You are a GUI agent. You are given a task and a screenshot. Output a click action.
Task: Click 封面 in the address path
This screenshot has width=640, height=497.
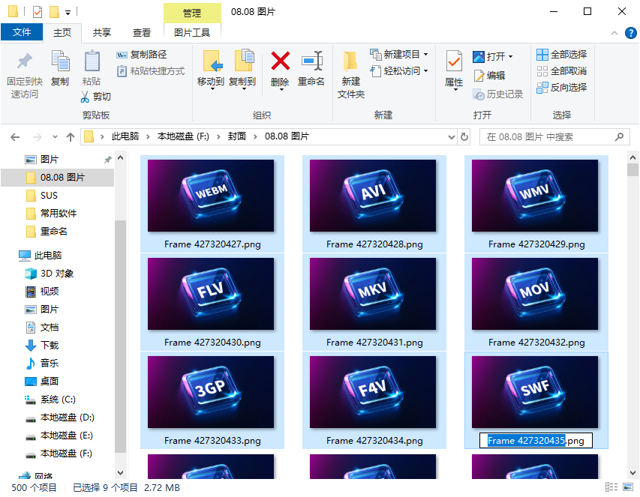pos(237,136)
